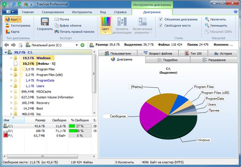Copy chart to Буфер обмена
This screenshot has width=241, height=167.
click(x=68, y=26)
